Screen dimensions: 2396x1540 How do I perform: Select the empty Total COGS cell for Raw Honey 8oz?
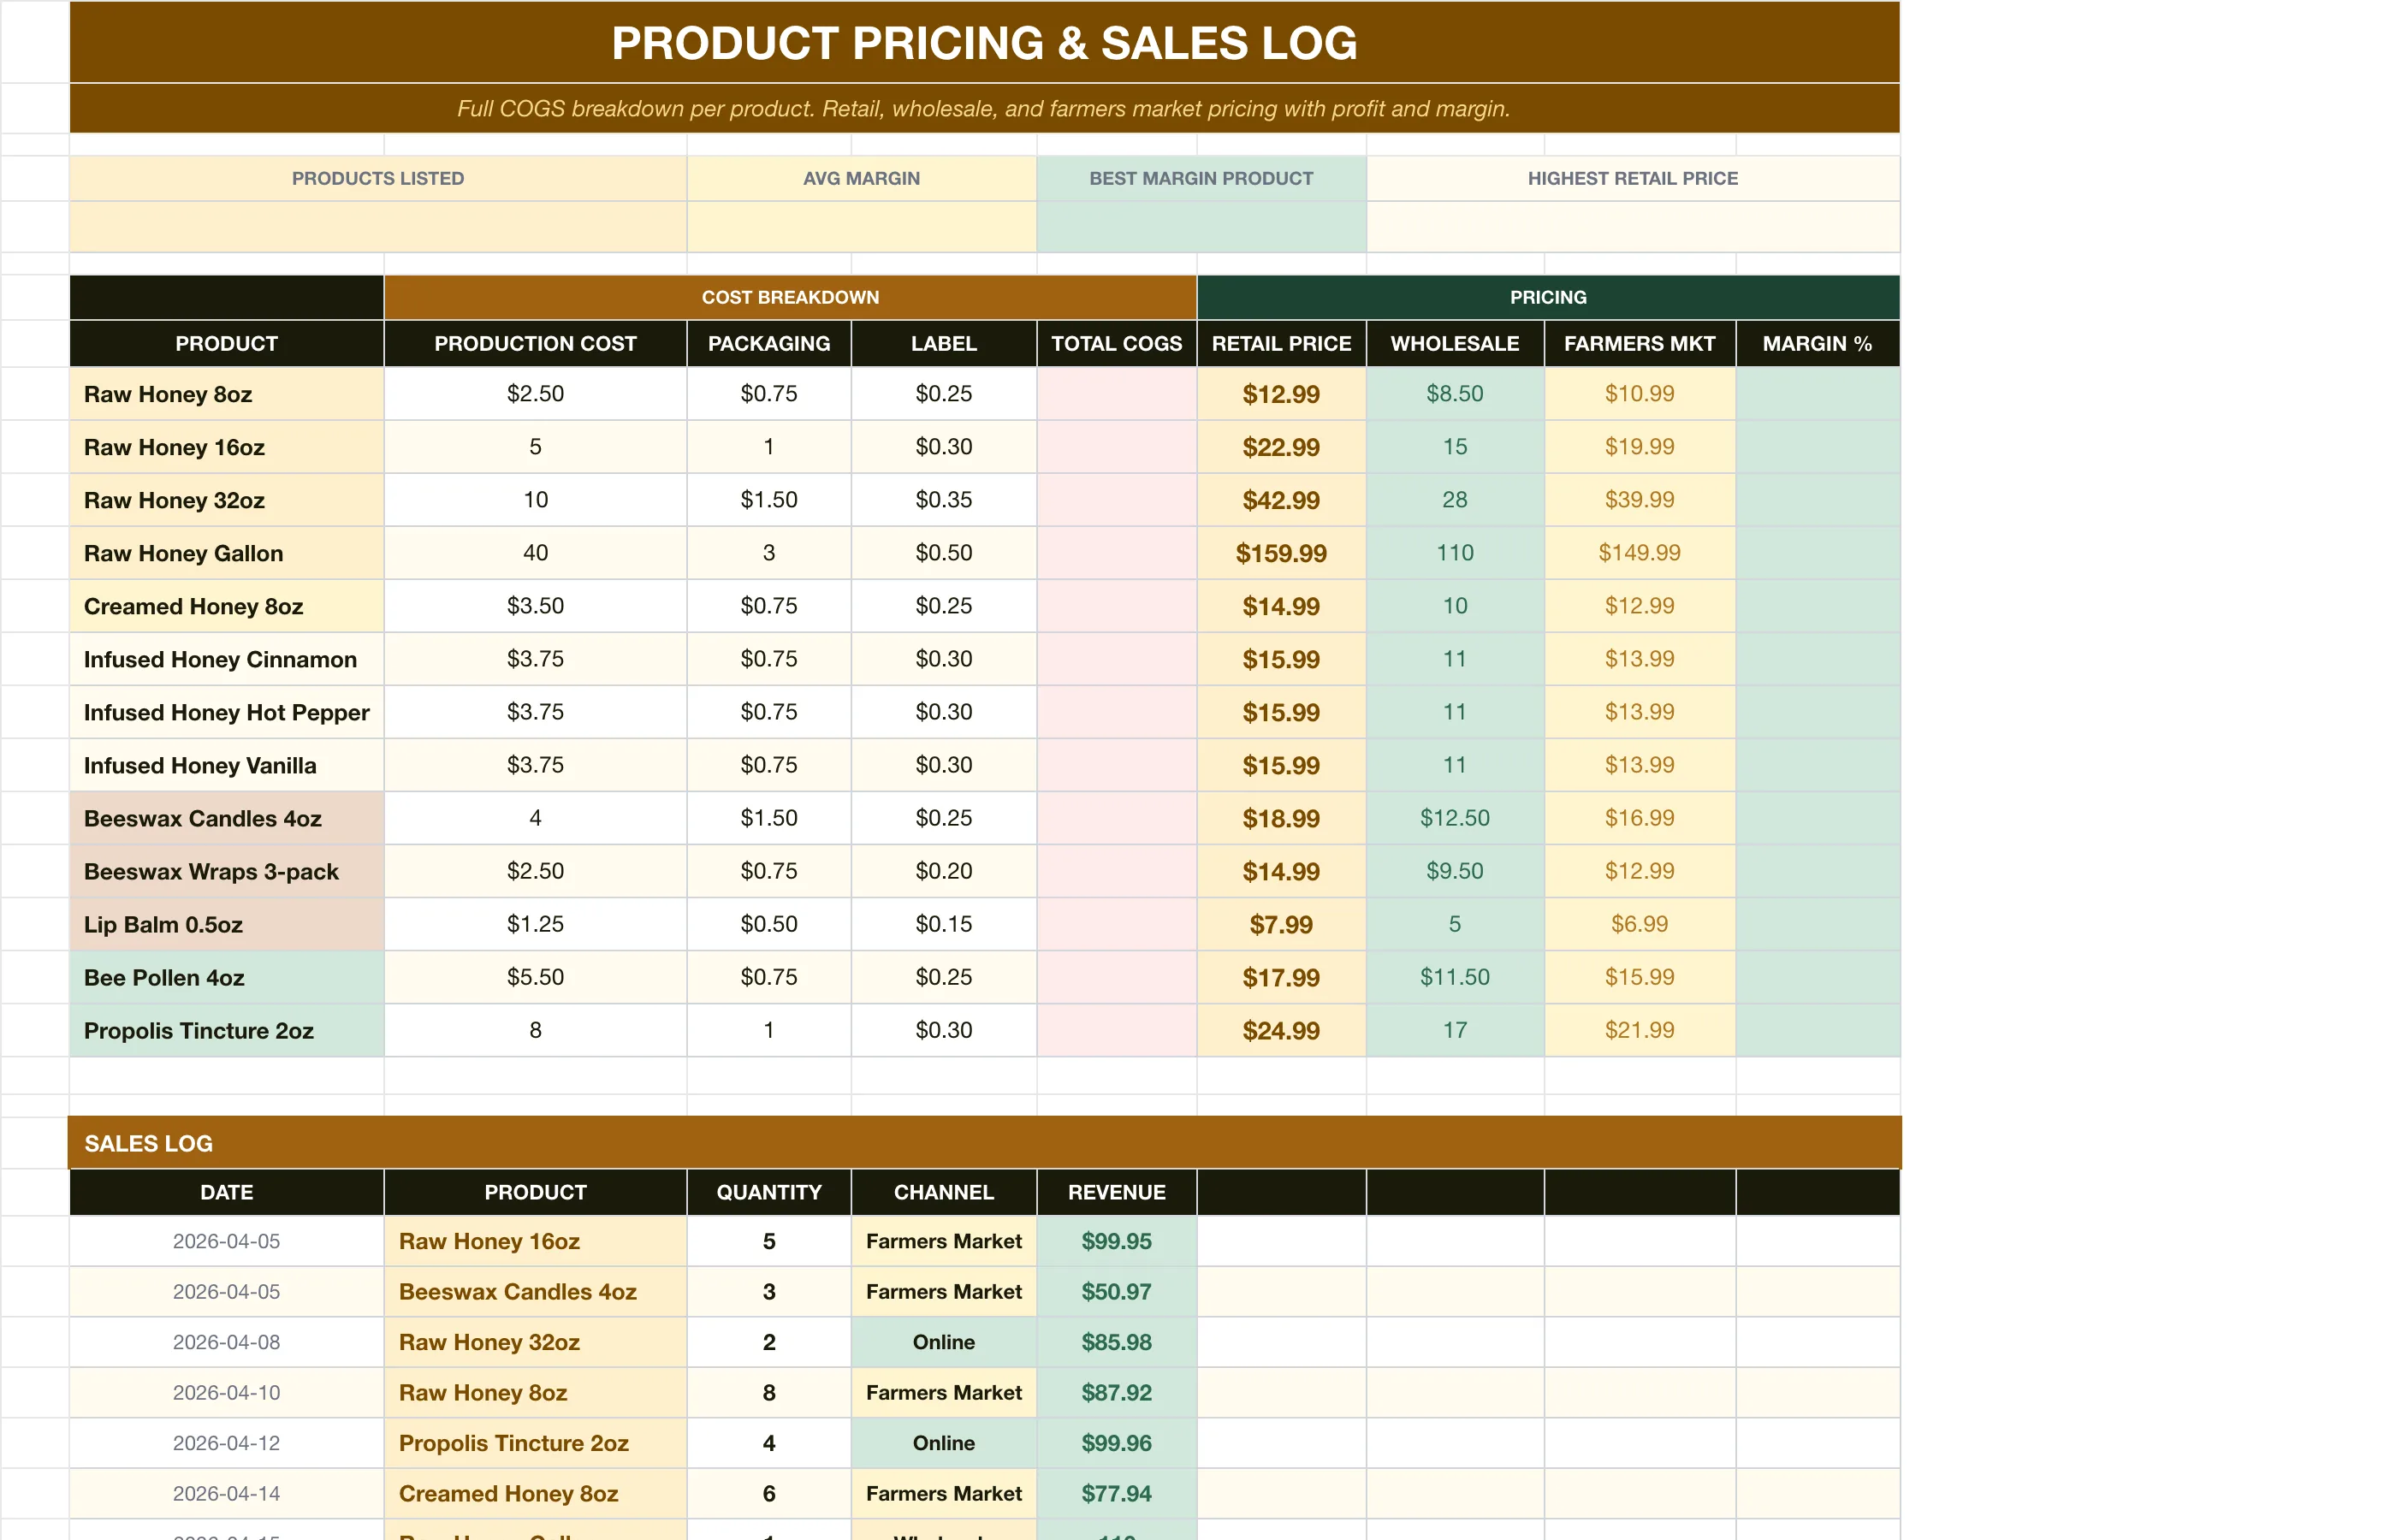[1116, 394]
